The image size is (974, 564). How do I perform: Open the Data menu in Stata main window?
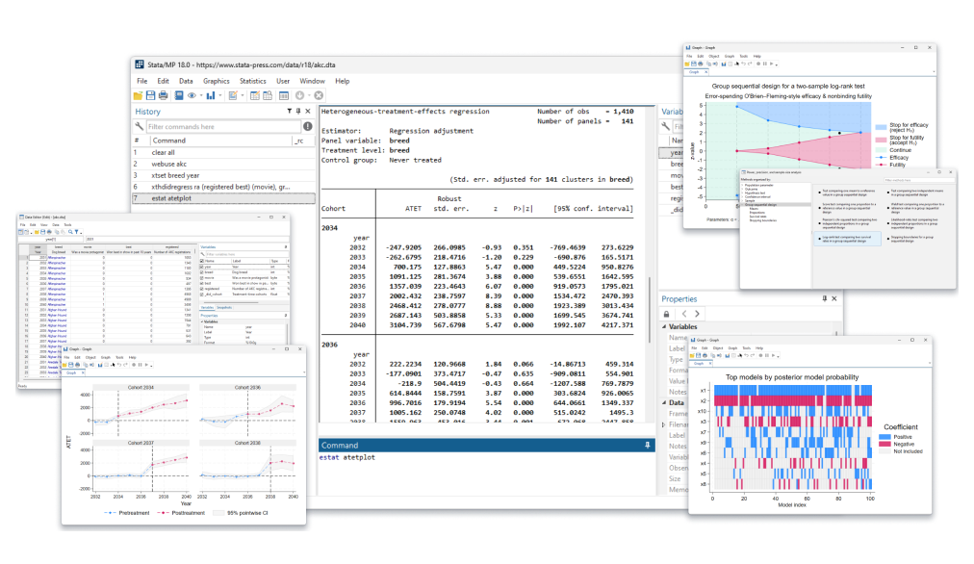coord(186,81)
